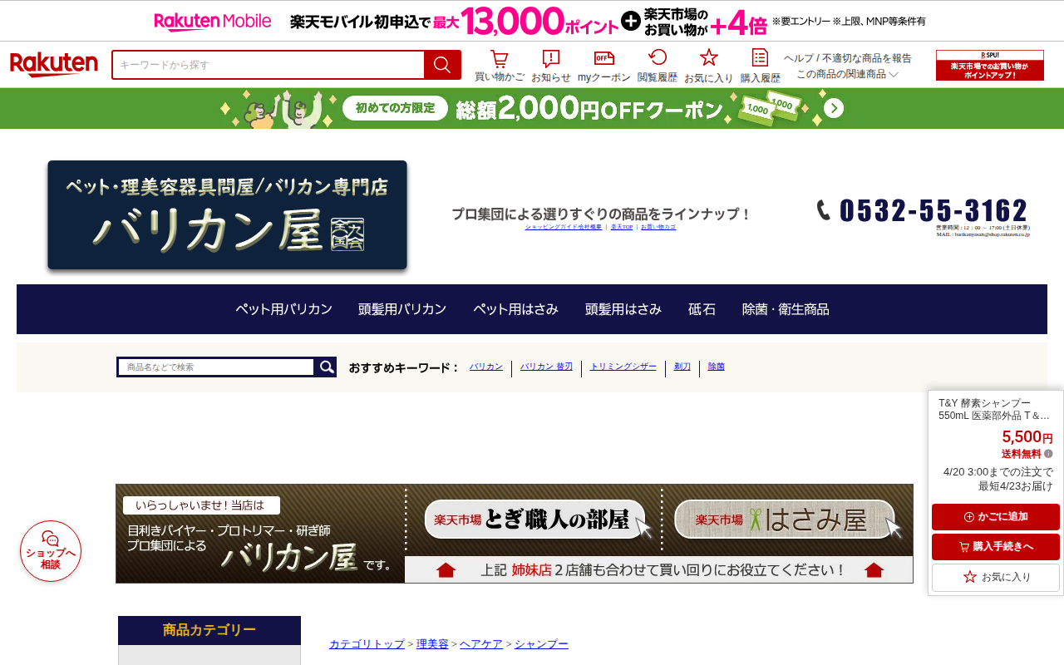1064x665 pixels.
Task: Click the お気に入り button in the product panel
Action: tap(996, 577)
